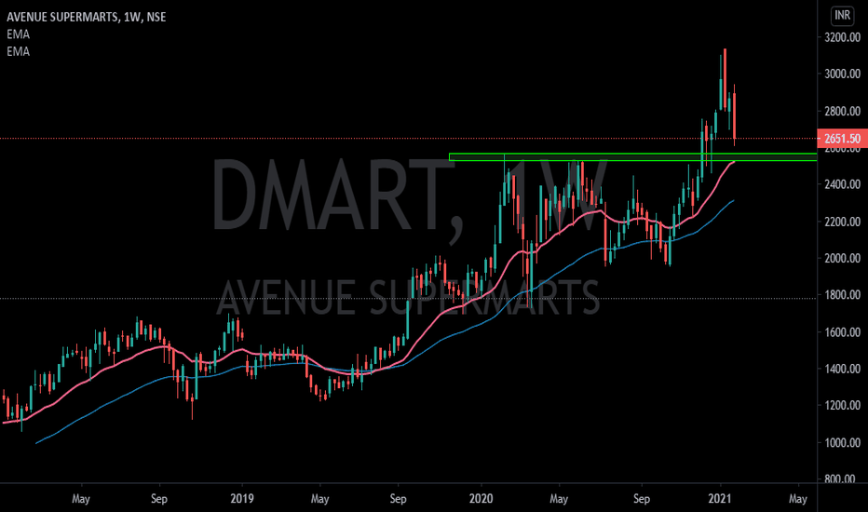Click the INR currency button
This screenshot has height=512, width=868.
pos(842,16)
